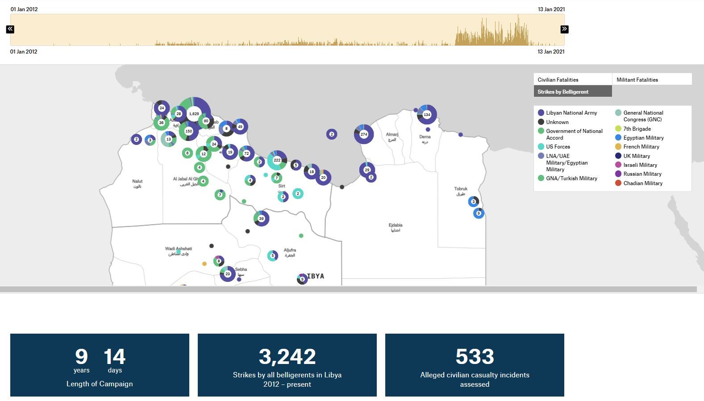Switch to Civilian Fatalities tab

[573, 79]
